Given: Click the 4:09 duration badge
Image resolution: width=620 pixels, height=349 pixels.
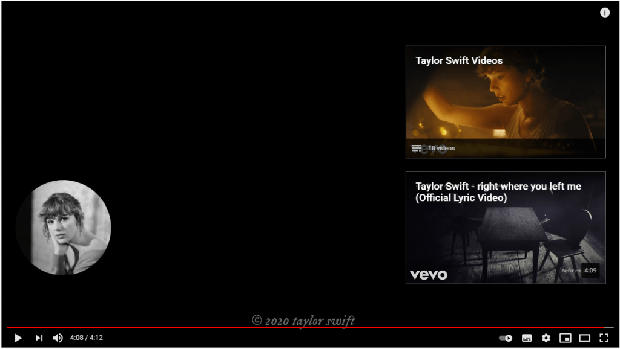Looking at the screenshot, I should coord(590,270).
